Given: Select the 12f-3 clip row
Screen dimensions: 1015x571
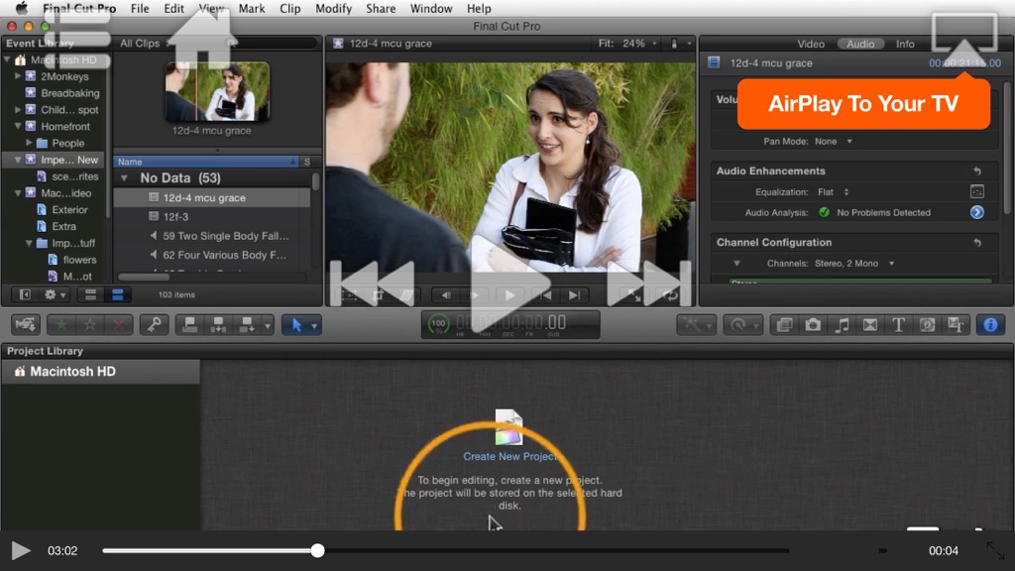Looking at the screenshot, I should pos(211,216).
